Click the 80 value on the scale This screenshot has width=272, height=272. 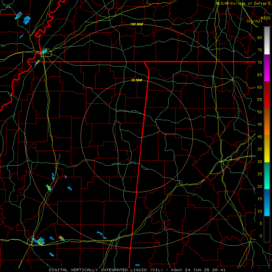point(260,38)
